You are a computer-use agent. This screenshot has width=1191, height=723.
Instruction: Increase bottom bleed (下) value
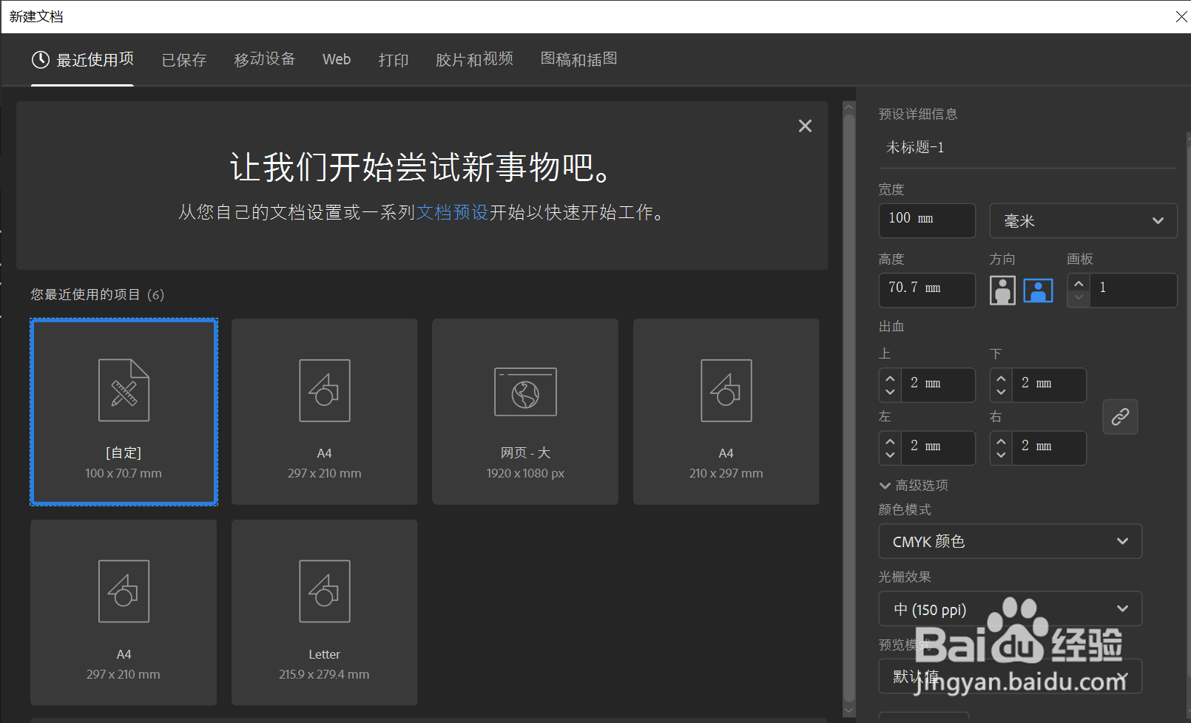[1001, 379]
